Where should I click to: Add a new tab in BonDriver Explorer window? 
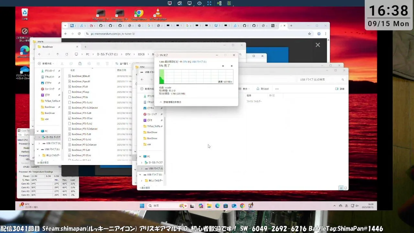click(x=85, y=47)
